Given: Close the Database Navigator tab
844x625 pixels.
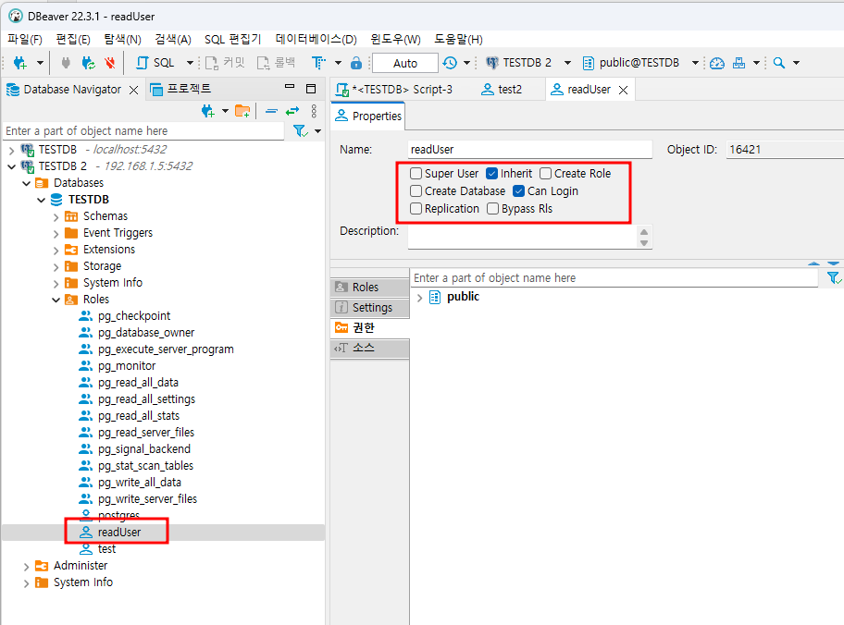Looking at the screenshot, I should [x=134, y=90].
